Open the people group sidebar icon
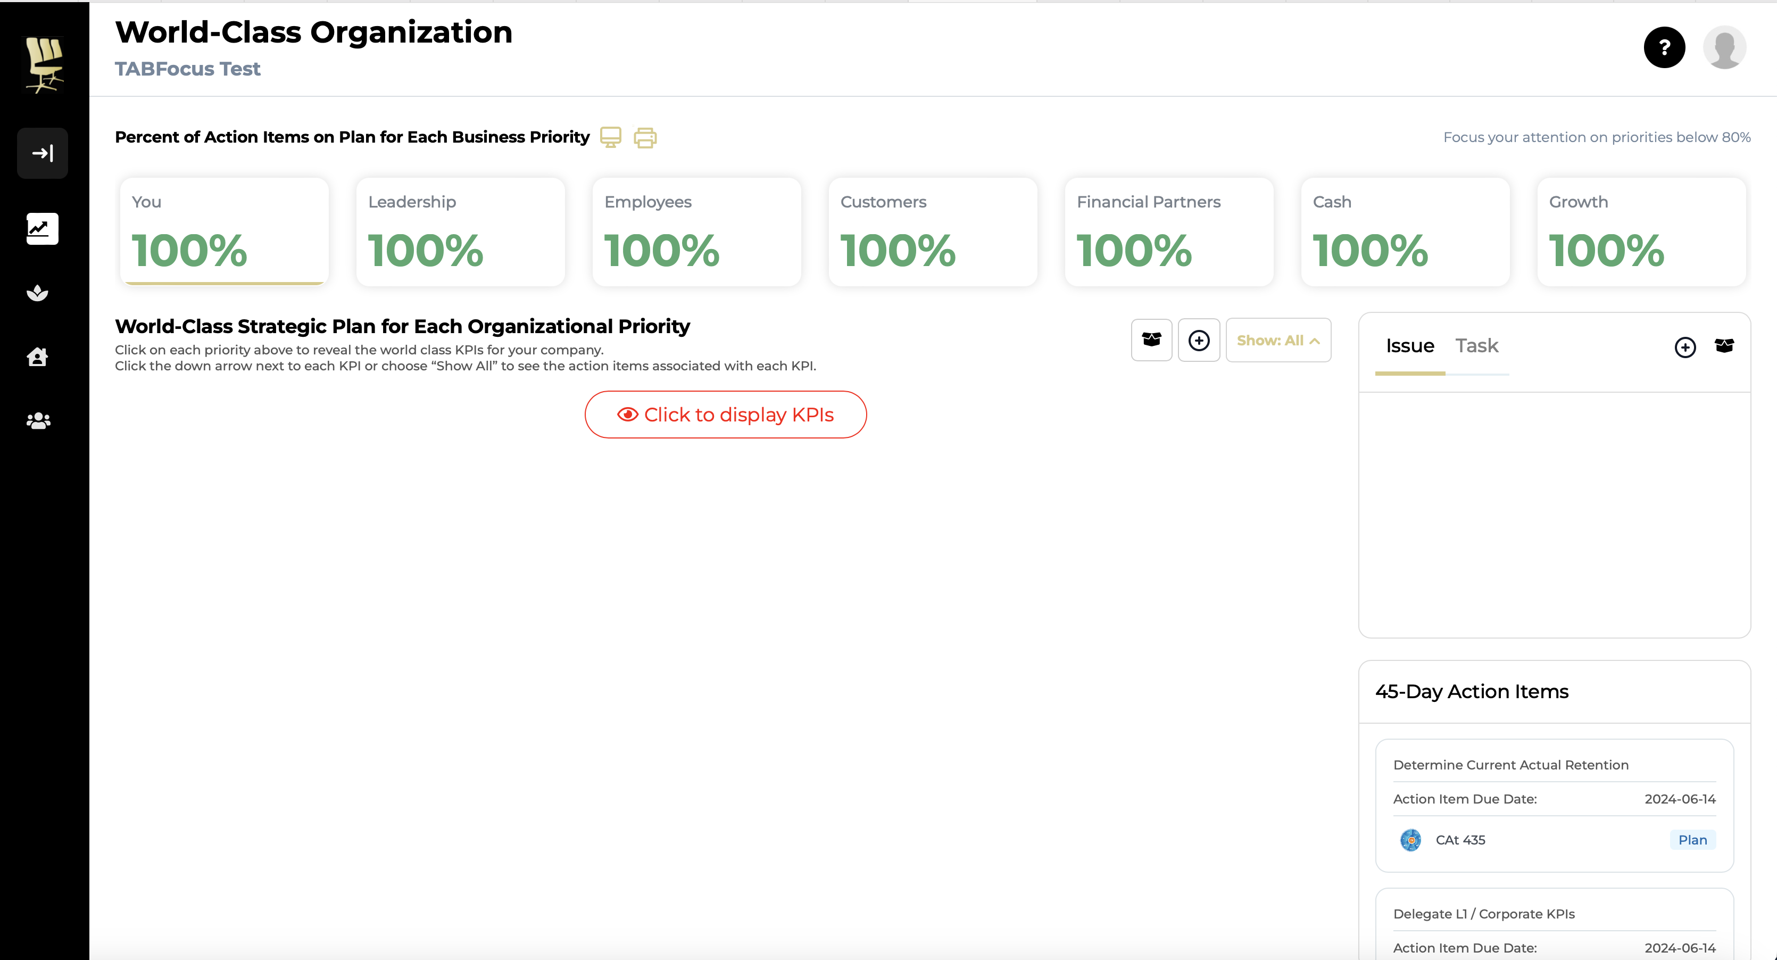The width and height of the screenshot is (1777, 960). click(x=38, y=420)
